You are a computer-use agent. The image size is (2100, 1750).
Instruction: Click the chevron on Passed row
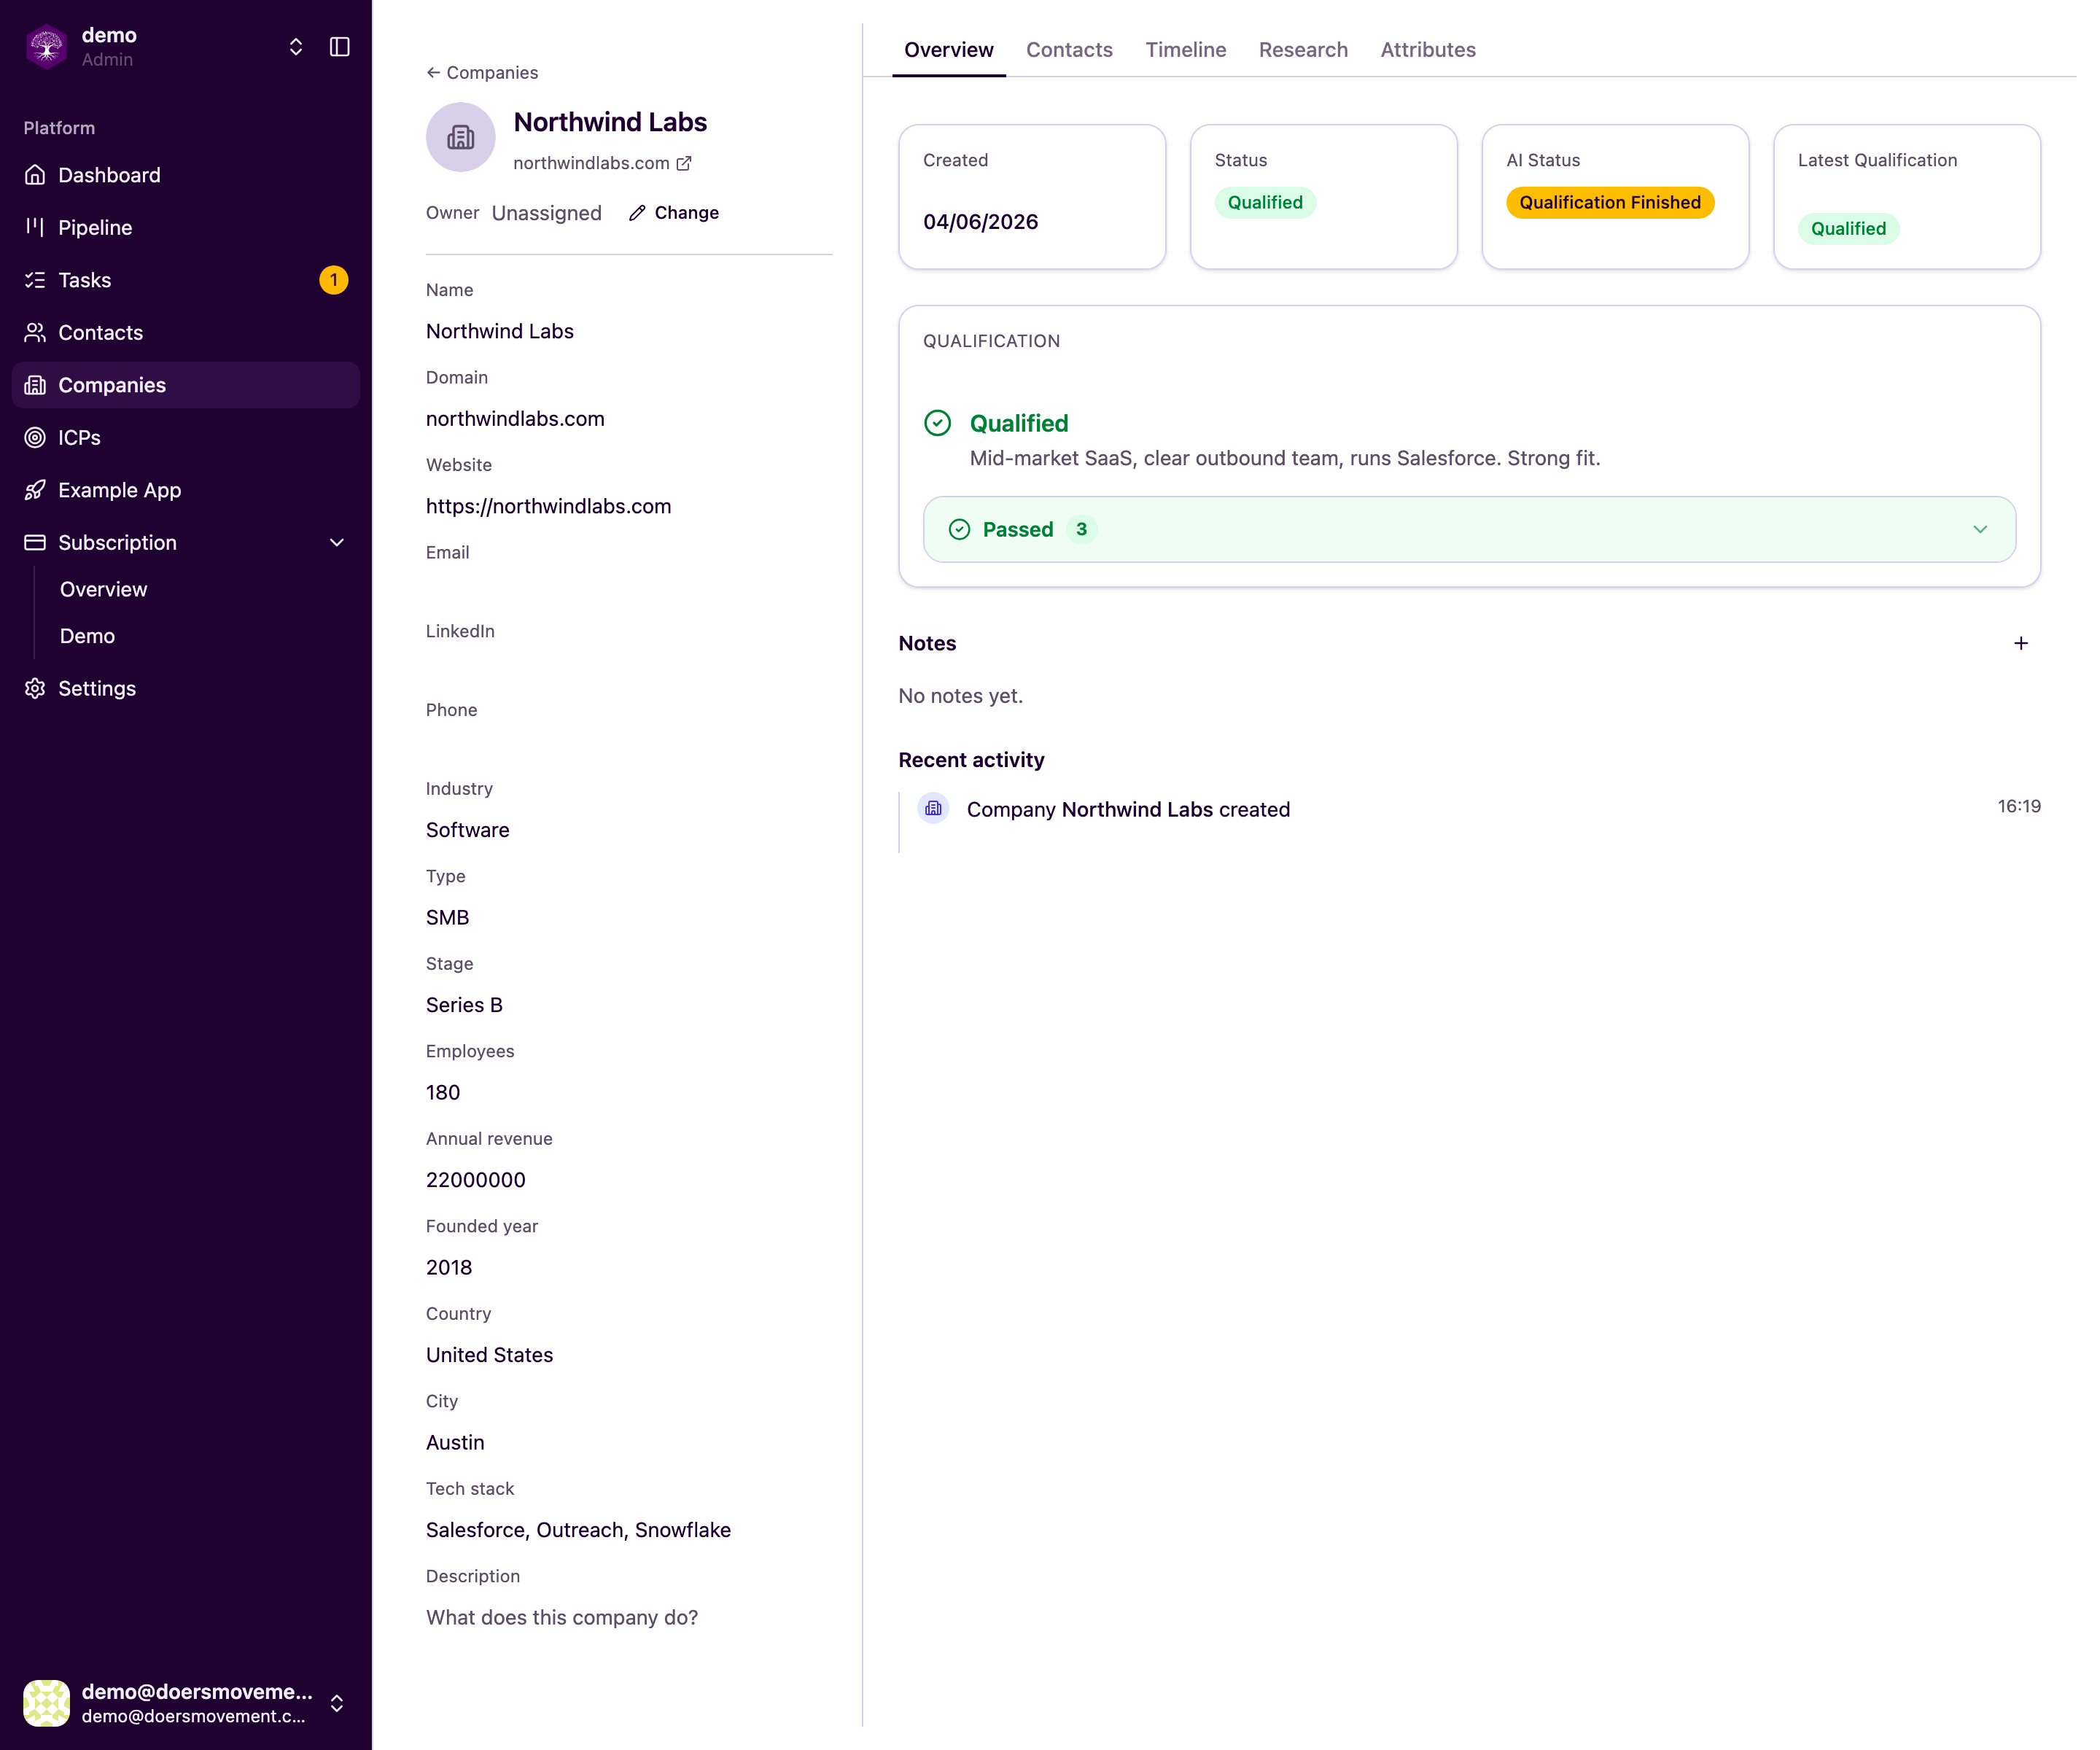pyautogui.click(x=1981, y=530)
